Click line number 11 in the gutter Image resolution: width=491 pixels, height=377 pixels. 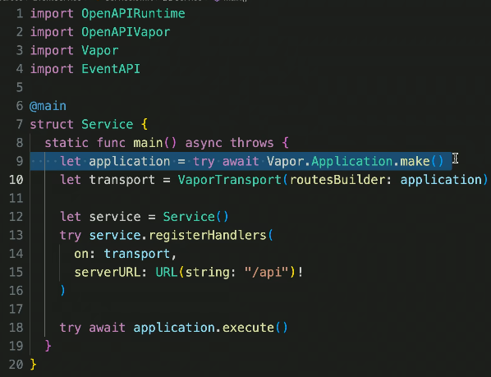coord(16,198)
